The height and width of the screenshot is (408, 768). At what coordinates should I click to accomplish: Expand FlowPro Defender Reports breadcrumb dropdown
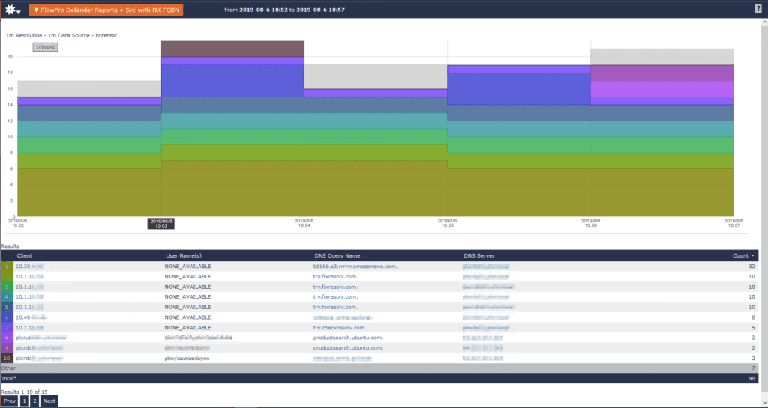[x=106, y=10]
